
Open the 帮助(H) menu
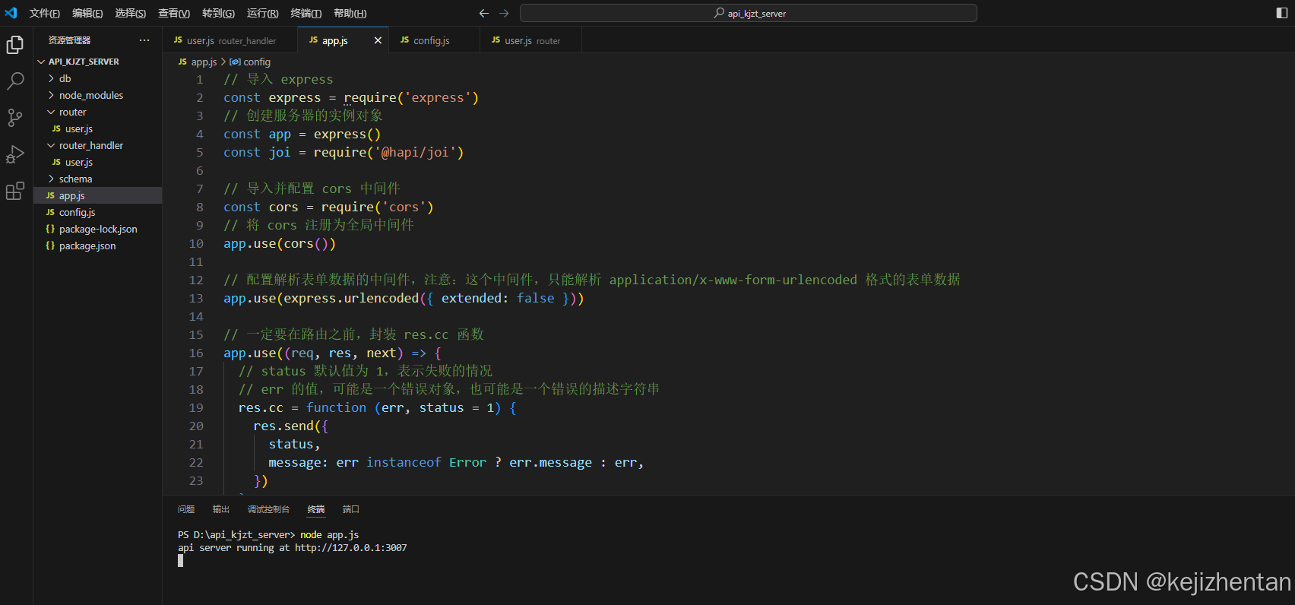pos(350,13)
